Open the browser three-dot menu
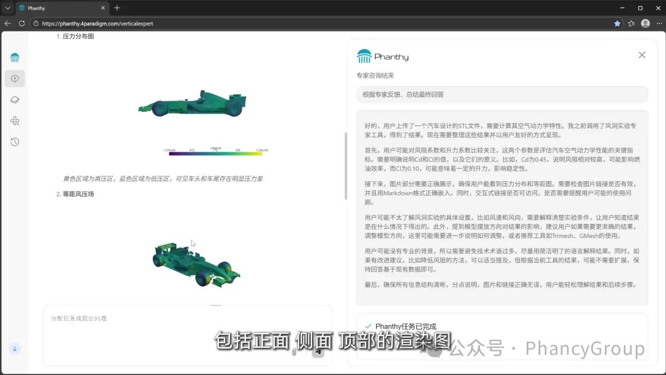 (x=659, y=23)
